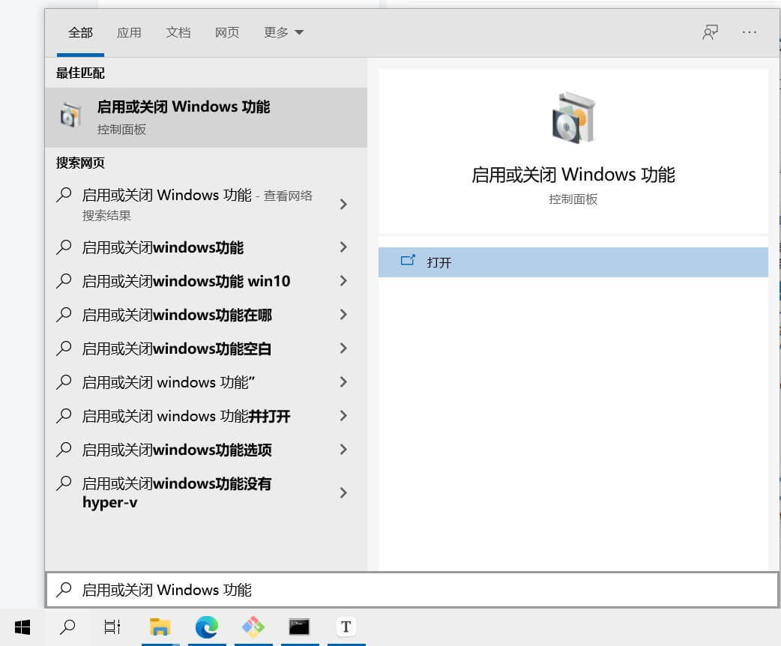The image size is (781, 646).
Task: Select suggestion 启用或关闭 windows 功能并打开
Action: [x=206, y=416]
